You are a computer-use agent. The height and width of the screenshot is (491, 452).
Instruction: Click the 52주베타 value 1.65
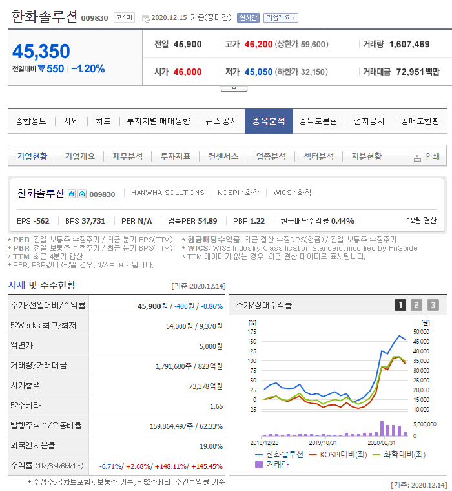pos(216,406)
